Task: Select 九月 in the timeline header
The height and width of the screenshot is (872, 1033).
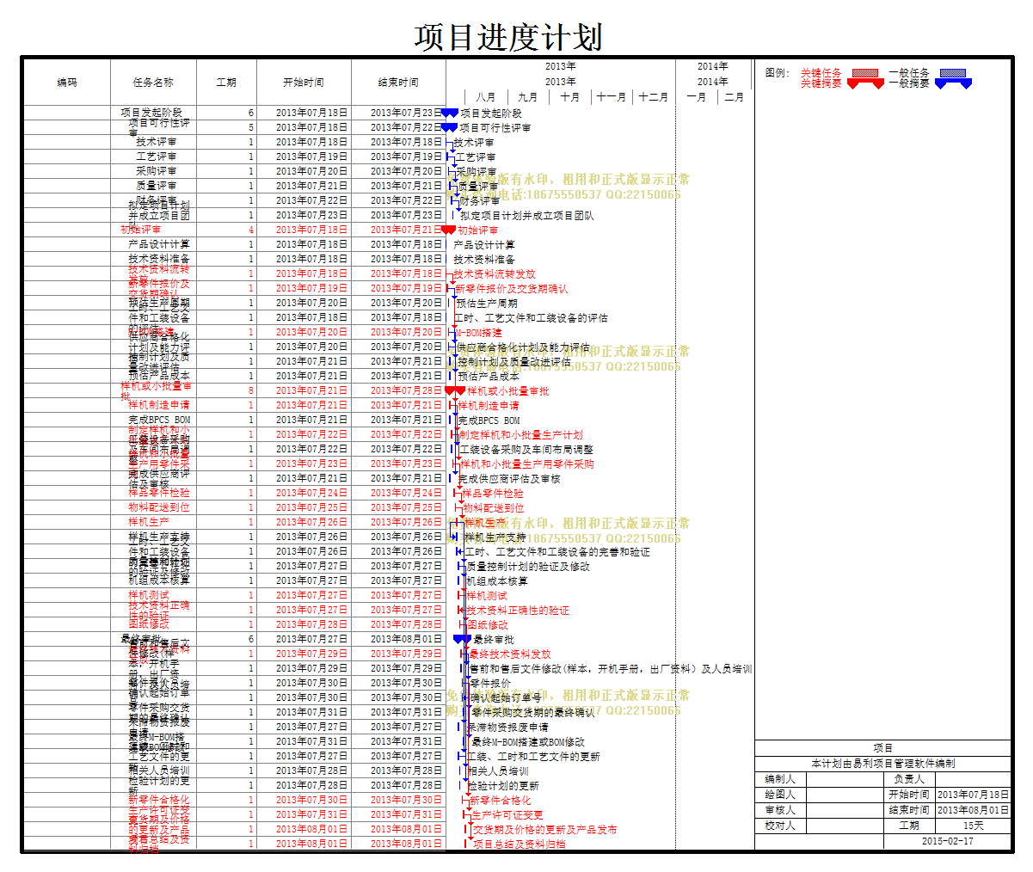Action: coord(528,97)
